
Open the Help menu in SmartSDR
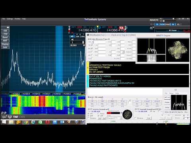click(x=24, y=19)
